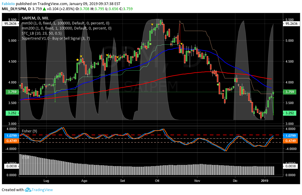Click the -4.0000 tick on right Fisher scale

290,149
